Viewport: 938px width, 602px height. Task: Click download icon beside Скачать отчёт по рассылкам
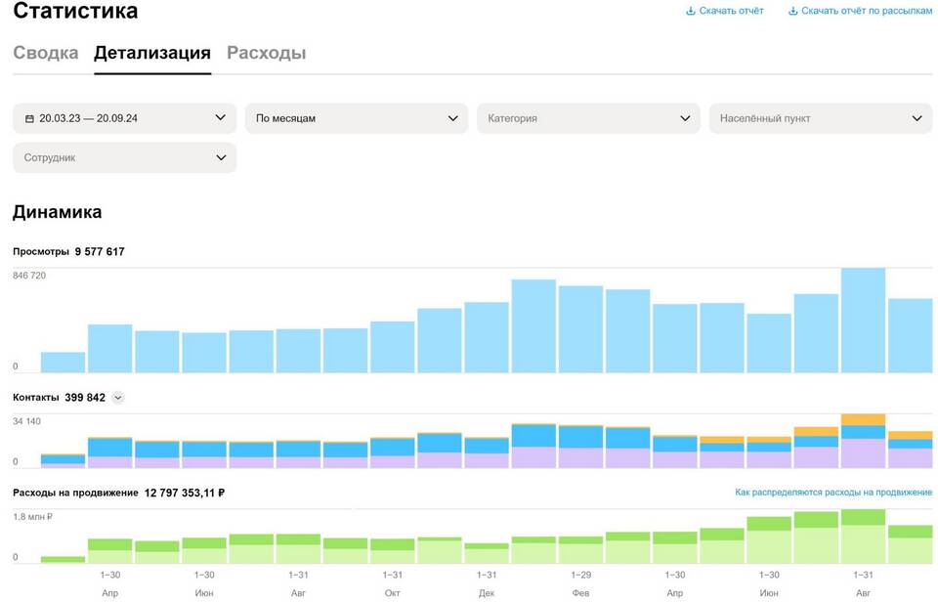tap(793, 12)
